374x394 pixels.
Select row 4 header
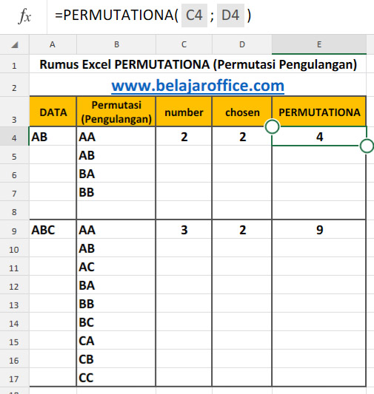[14, 136]
